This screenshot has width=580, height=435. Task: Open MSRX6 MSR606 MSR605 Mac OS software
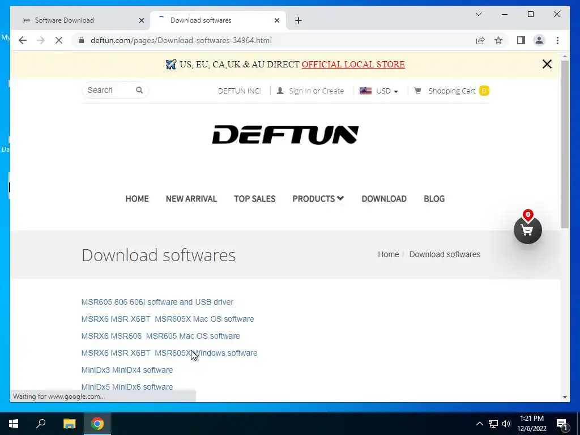[x=160, y=336]
